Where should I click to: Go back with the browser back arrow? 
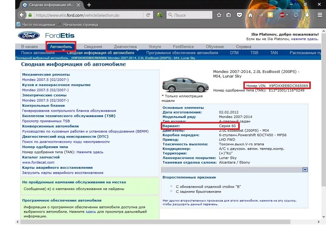(22, 15)
